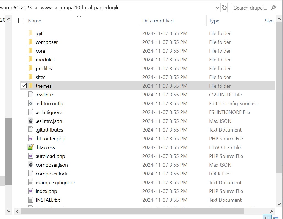This screenshot has height=219, width=283.
Task: Click the index.php PHP file icon
Action: click(30, 191)
